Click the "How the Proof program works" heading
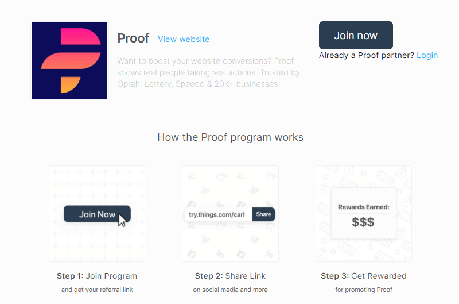Image resolution: width=459 pixels, height=304 pixels. (230, 137)
